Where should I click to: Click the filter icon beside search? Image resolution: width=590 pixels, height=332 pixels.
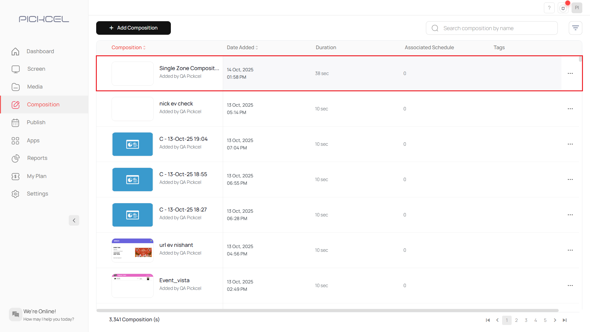pyautogui.click(x=575, y=28)
